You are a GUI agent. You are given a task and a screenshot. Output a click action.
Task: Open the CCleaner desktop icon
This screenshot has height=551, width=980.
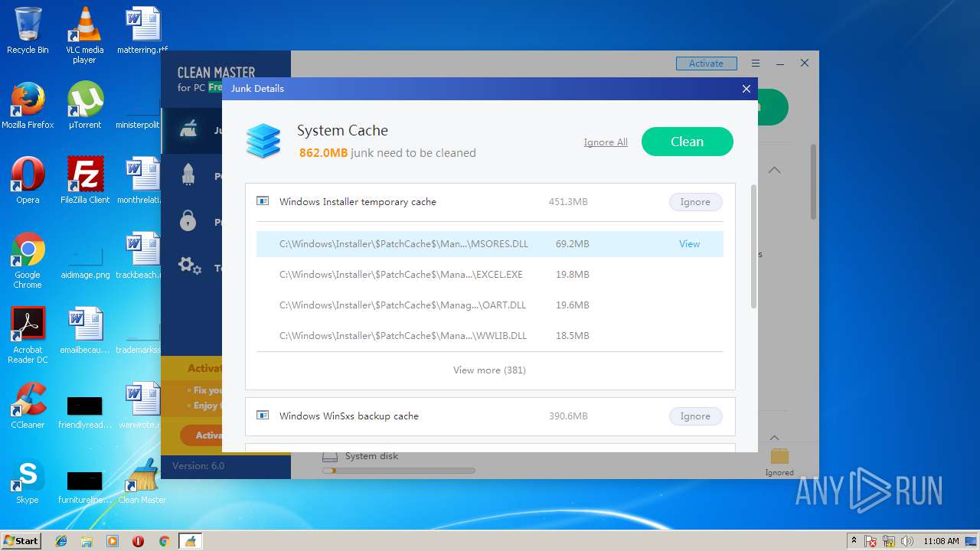(28, 399)
